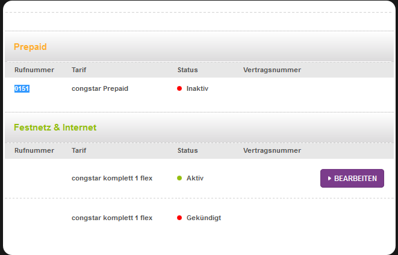This screenshot has height=255, width=398.
Task: Click the Prepaid section heading
Action: [30, 46]
